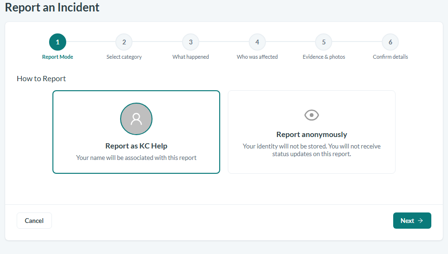The width and height of the screenshot is (448, 254).
Task: Click the 'Your identity will not be stored' text
Action: coord(312,150)
